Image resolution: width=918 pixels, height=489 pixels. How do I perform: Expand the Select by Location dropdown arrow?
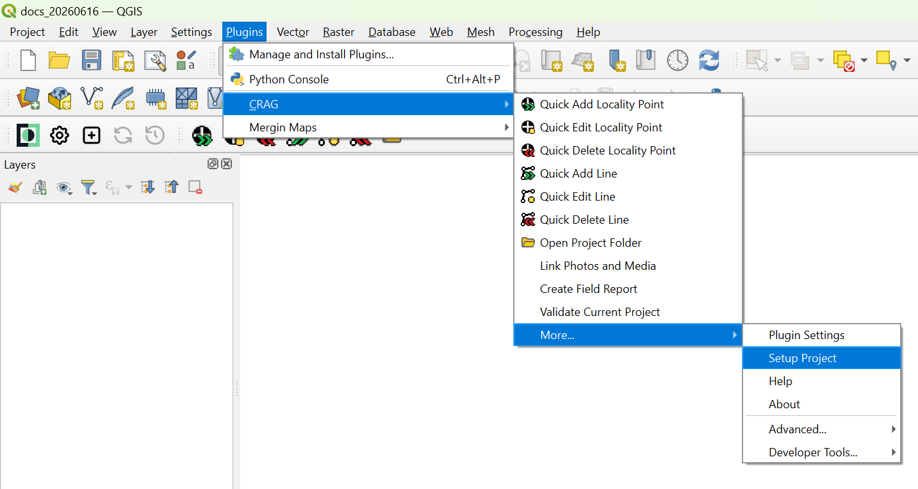[907, 60]
